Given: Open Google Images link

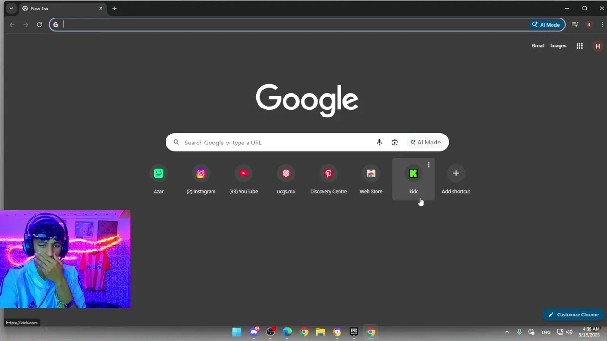Looking at the screenshot, I should click(x=558, y=45).
